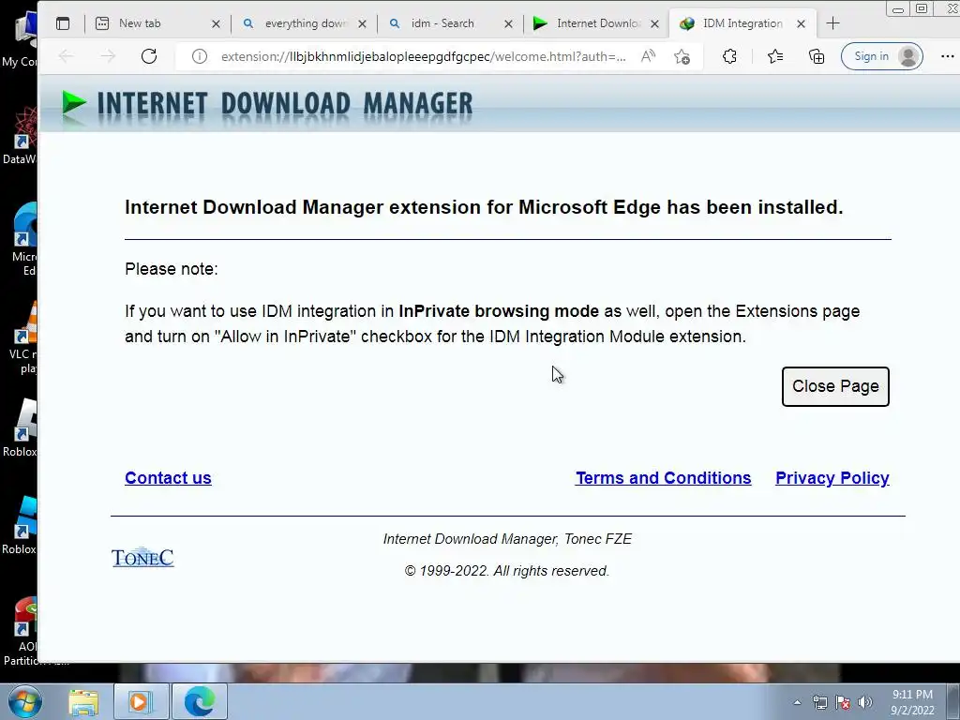Viewport: 960px width, 720px height.
Task: Click the Refresh page icon
Action: click(x=149, y=56)
